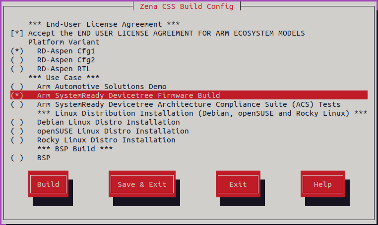Click the '*** Linux Distribution Installation' heading
378x225 pixels.
[x=202, y=113]
